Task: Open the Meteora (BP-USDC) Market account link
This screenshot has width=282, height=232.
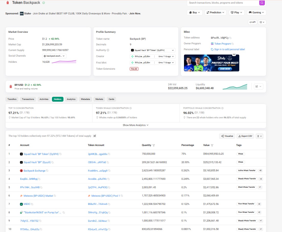Action: (x=38, y=196)
